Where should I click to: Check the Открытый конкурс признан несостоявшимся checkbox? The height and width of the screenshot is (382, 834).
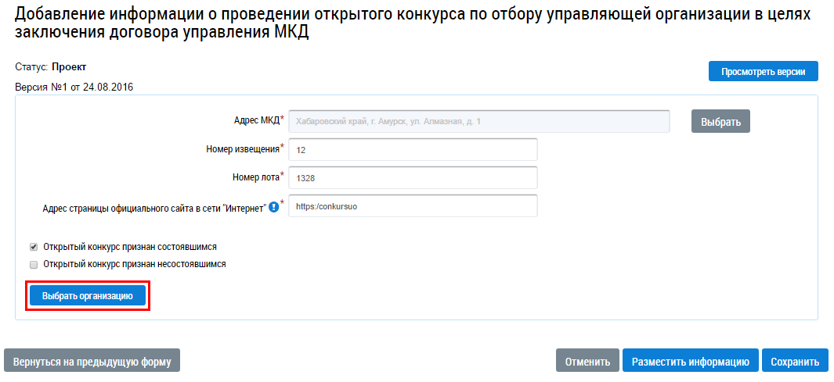coord(34,265)
